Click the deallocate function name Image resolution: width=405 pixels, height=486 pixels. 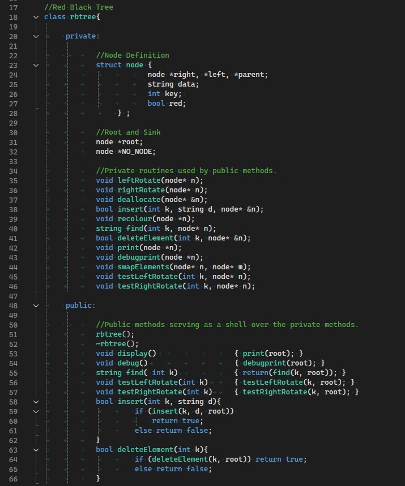(139, 199)
